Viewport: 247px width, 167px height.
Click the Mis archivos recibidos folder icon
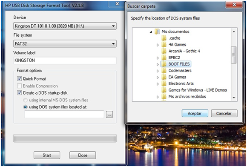164,96
